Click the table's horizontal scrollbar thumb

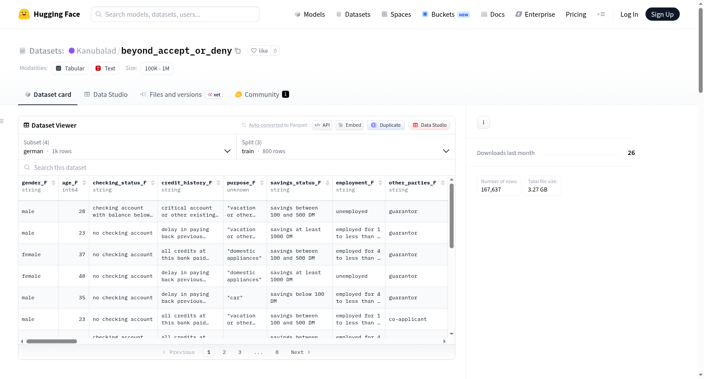point(51,341)
